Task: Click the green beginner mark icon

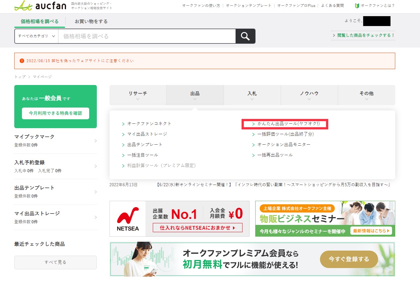Action: point(357,6)
